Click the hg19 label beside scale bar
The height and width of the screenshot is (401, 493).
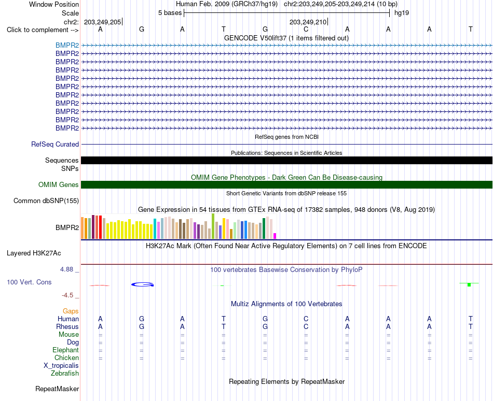pos(402,13)
